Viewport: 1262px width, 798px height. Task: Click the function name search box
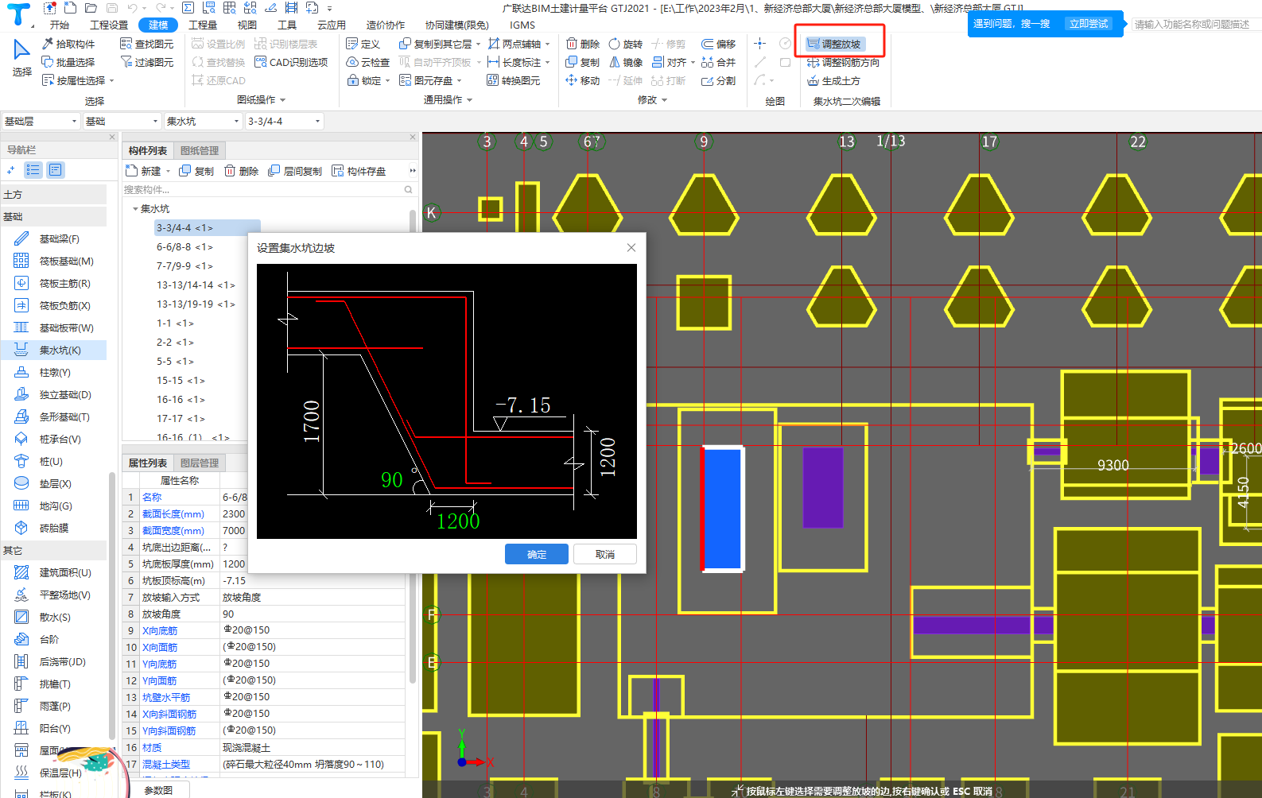point(1195,25)
